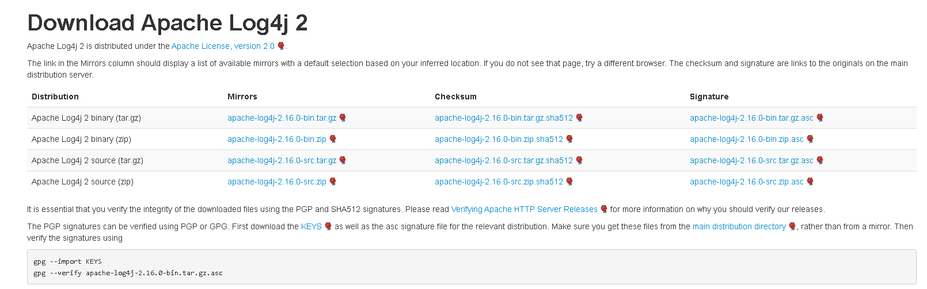Screen dimensions: 927x289
Task: Open apache-log4j-2.16.0-bin.tar.gz.sha512 checksum
Action: (x=503, y=118)
